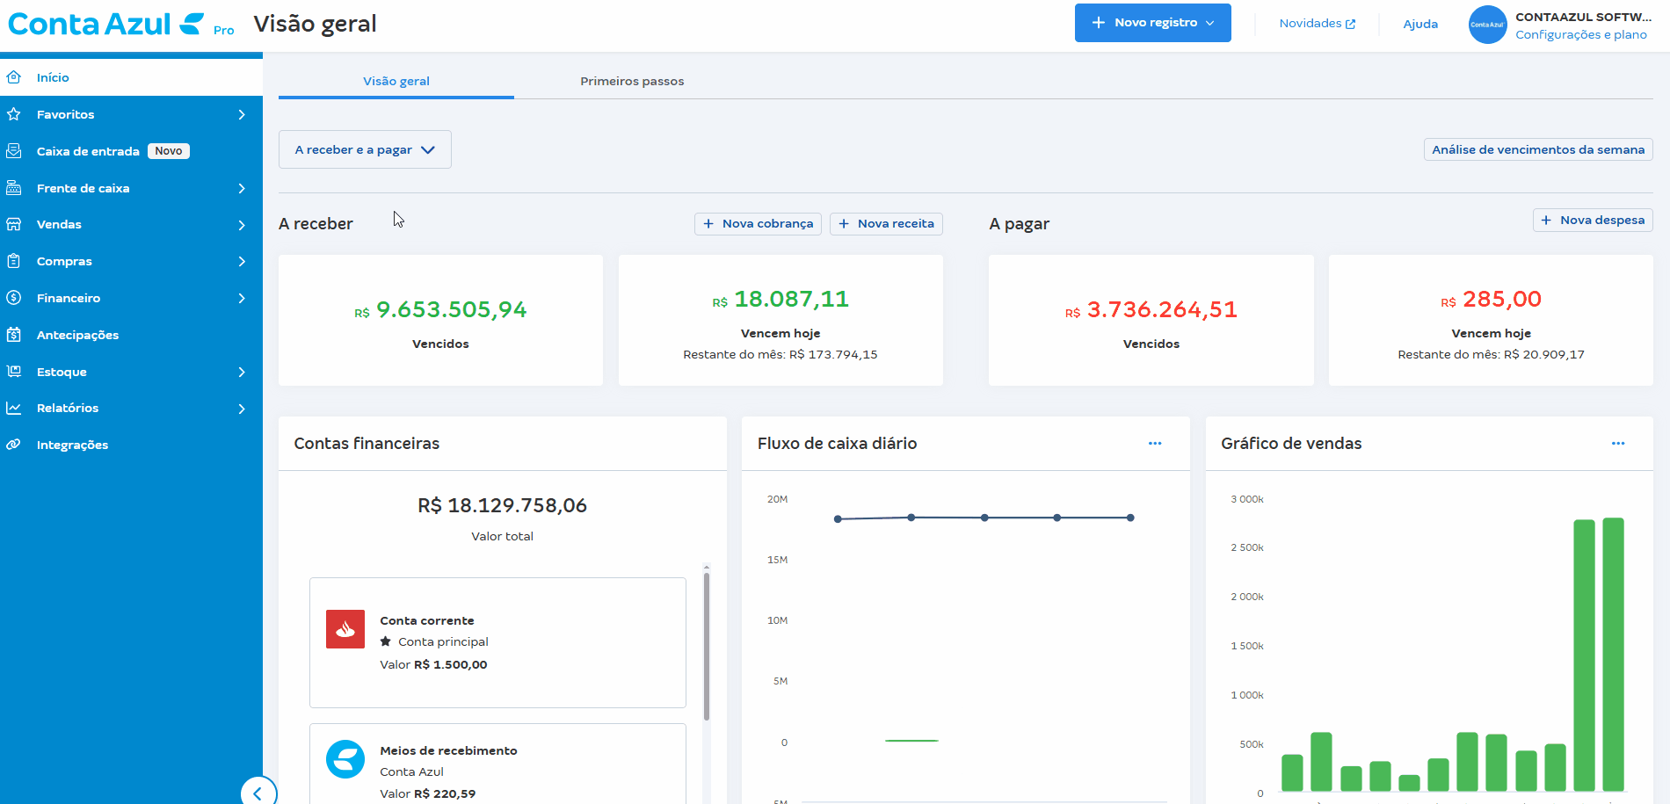Switch to the Primeiros passos tab
Image resolution: width=1670 pixels, height=804 pixels.
632,81
